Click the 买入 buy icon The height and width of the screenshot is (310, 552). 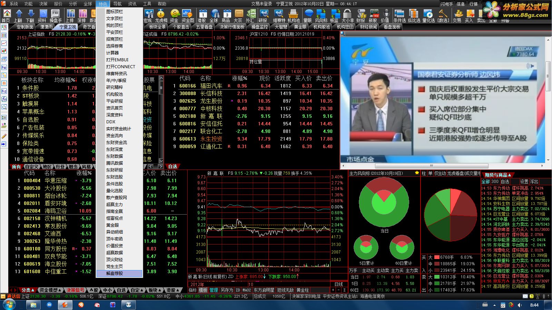coord(469,16)
